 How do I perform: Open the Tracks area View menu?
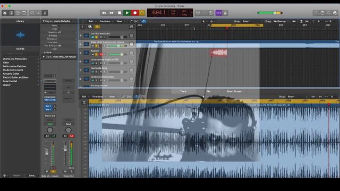click(120, 21)
